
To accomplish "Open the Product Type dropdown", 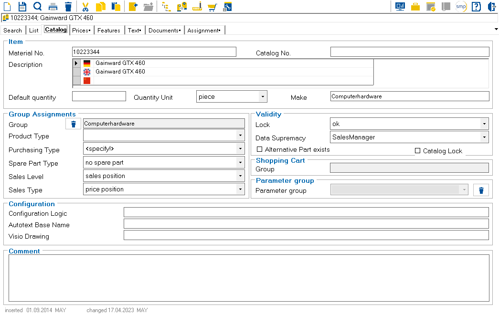I will (x=240, y=135).
